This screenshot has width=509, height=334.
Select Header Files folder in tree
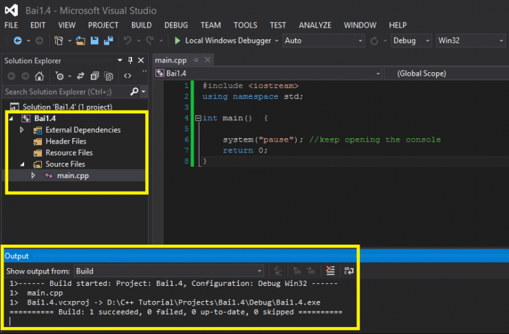point(66,142)
